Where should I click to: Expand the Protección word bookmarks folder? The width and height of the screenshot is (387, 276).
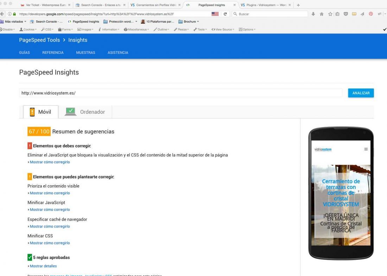120,21
